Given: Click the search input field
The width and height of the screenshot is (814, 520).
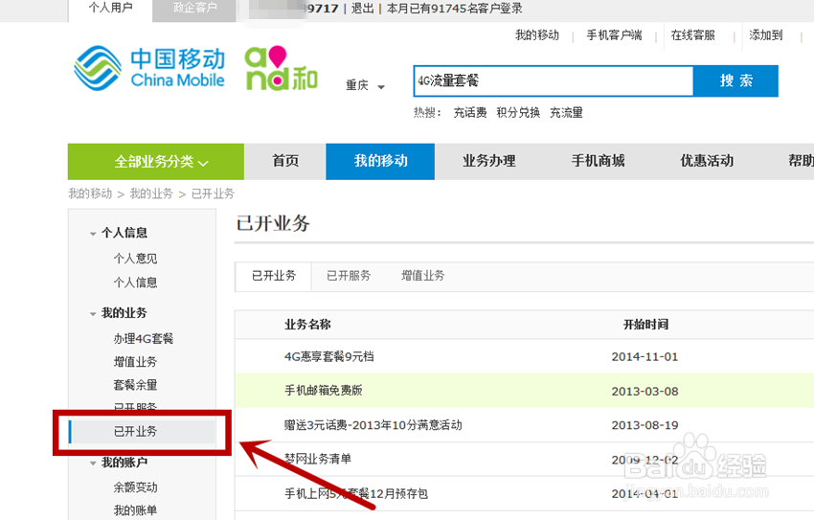Looking at the screenshot, I should [x=554, y=81].
